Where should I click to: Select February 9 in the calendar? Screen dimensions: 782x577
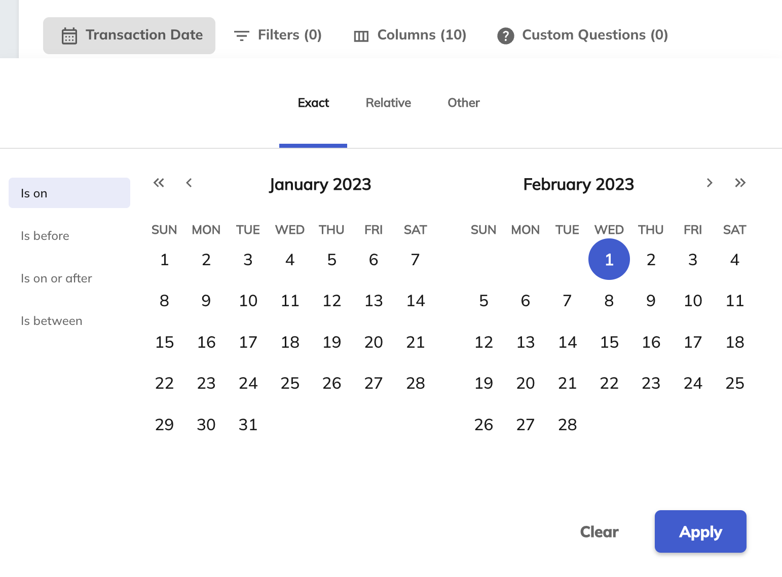pyautogui.click(x=651, y=301)
